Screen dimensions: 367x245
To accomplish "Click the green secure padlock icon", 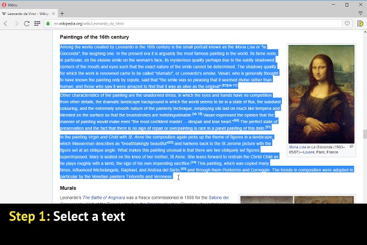I will click(47, 23).
